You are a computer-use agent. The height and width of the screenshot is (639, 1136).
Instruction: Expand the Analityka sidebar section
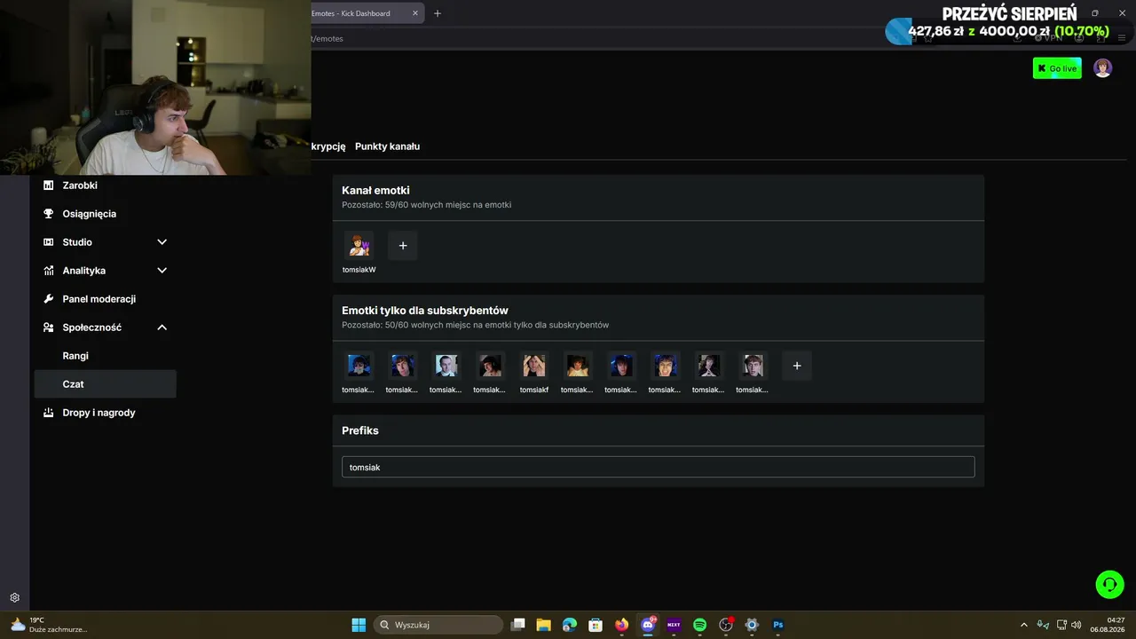(162, 271)
